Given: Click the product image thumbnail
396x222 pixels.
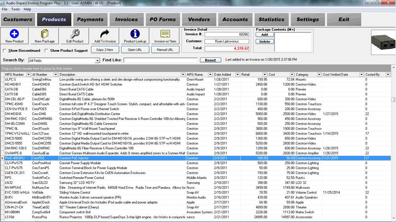Looking at the screenshot, I should [383, 42].
